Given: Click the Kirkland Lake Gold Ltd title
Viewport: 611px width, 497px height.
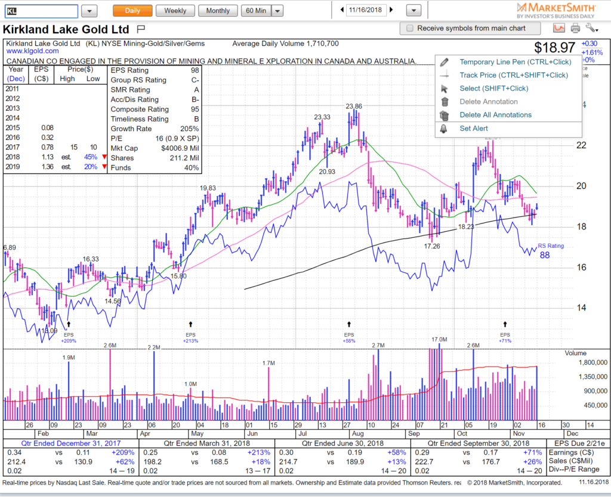Looking at the screenshot, I should click(66, 30).
